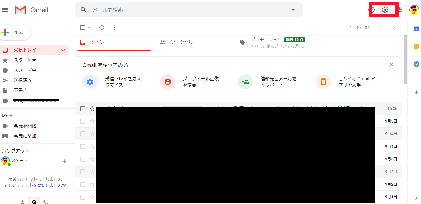Open the 受信トレイ folder

tap(35, 50)
